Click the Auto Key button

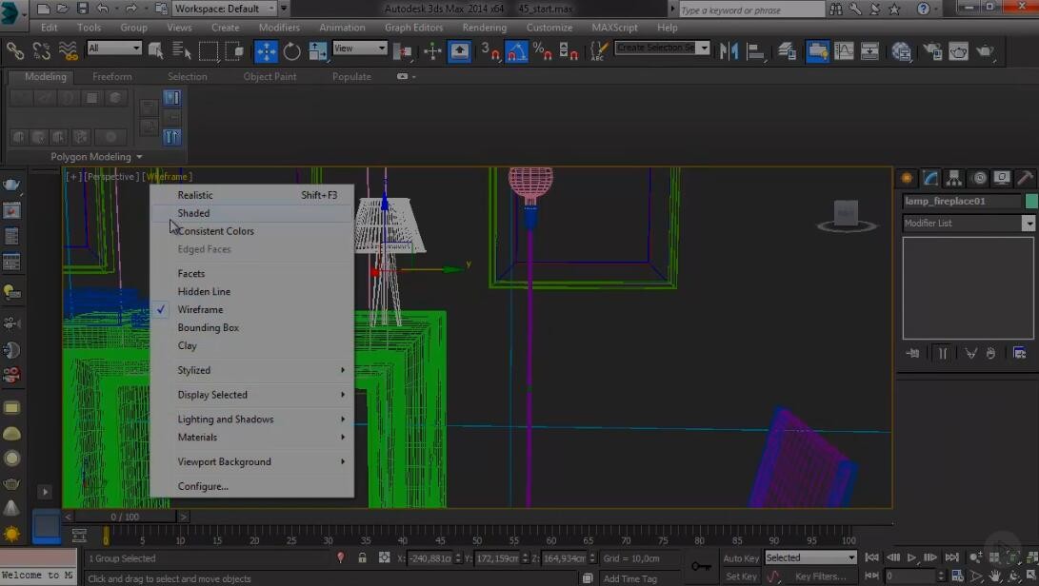pos(741,558)
